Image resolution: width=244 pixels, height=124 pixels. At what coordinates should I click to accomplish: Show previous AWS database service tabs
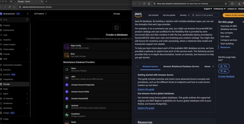137,66
